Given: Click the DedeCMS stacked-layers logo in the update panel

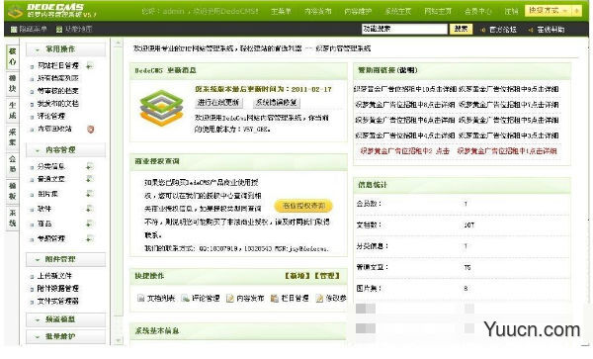Looking at the screenshot, I should (x=161, y=108).
